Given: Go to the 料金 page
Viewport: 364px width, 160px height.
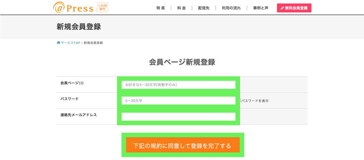Looking at the screenshot, I should click(181, 8).
